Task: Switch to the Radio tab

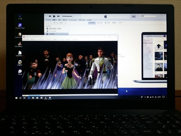Action: pos(114,23)
